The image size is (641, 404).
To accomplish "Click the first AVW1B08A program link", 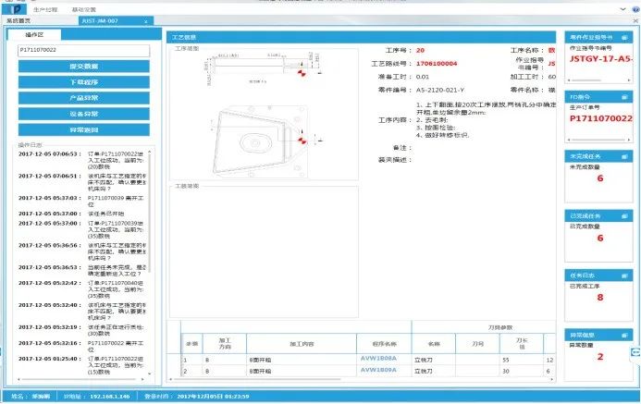I will click(x=378, y=358).
